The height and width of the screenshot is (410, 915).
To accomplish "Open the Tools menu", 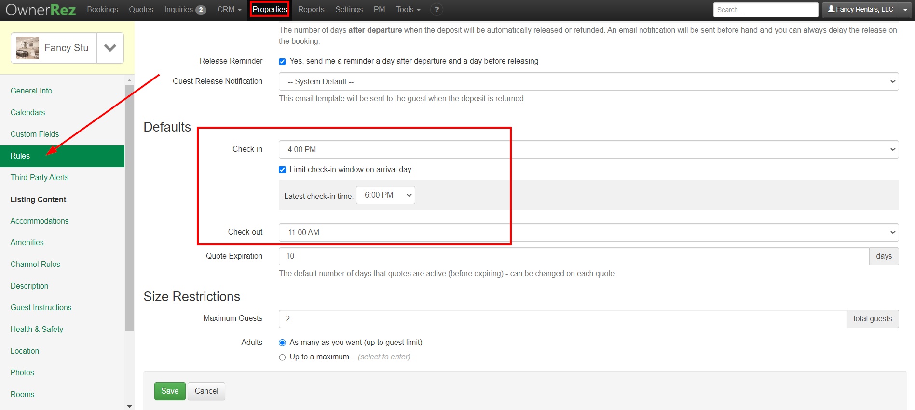I will click(x=408, y=10).
